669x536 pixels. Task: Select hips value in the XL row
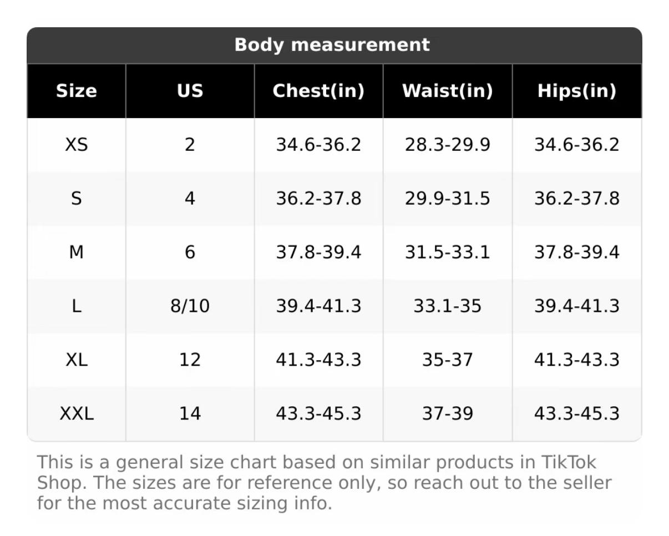pyautogui.click(x=576, y=360)
